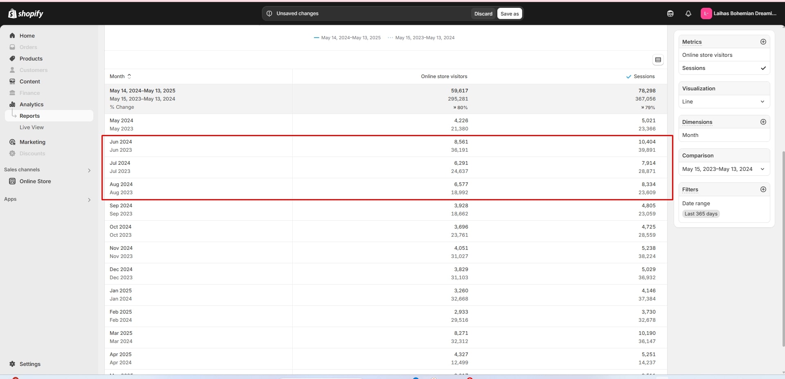Select the Online store visitors metric
785x379 pixels.
(x=707, y=55)
